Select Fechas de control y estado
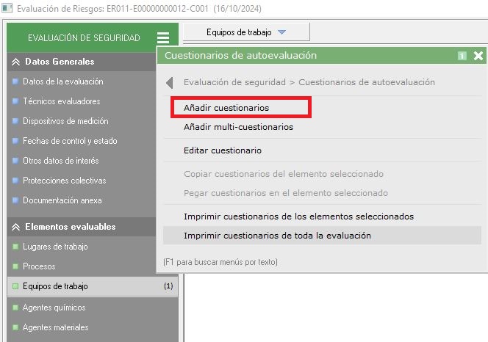This screenshot has width=488, height=342. [70, 141]
